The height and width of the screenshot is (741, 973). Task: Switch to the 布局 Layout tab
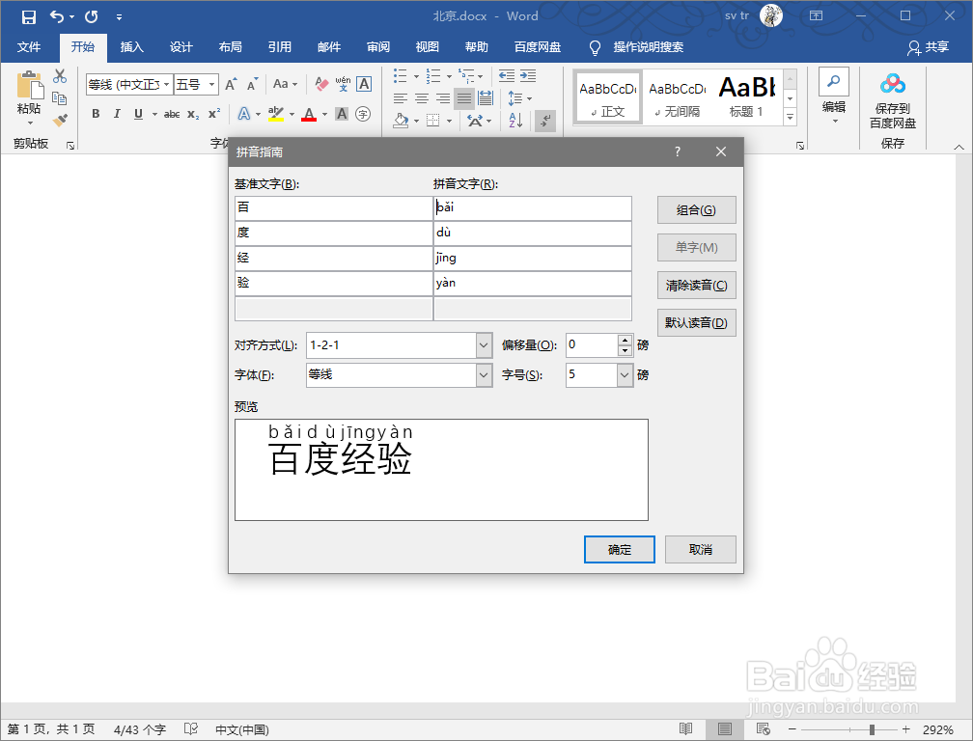click(x=230, y=47)
